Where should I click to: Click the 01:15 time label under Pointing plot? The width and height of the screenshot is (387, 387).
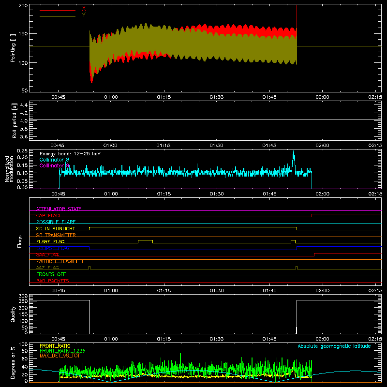click(x=164, y=97)
